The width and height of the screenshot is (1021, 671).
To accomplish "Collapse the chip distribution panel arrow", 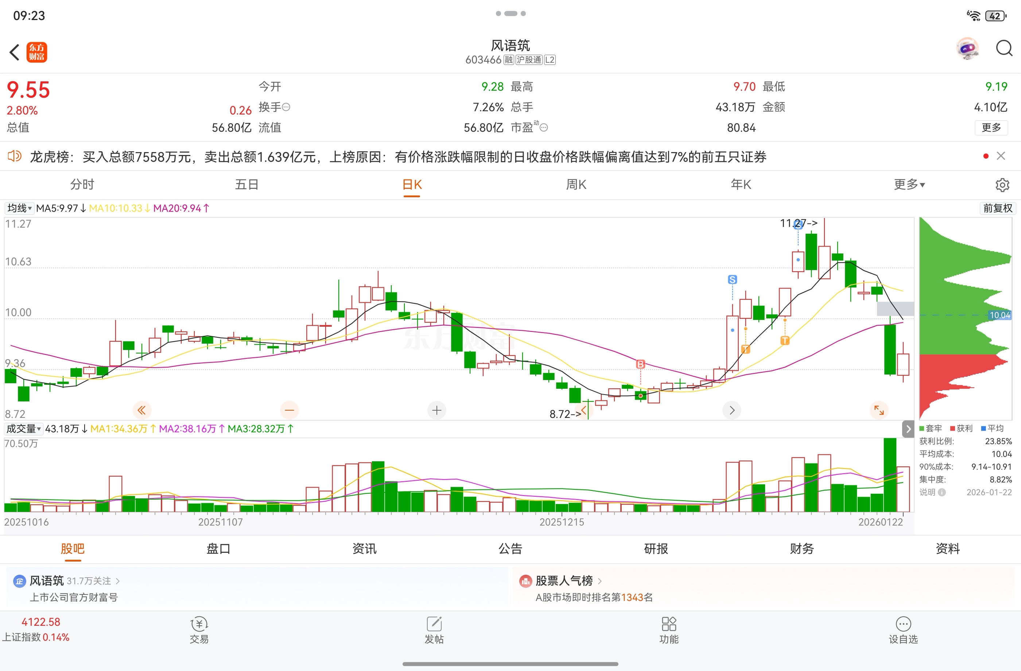I will (908, 428).
